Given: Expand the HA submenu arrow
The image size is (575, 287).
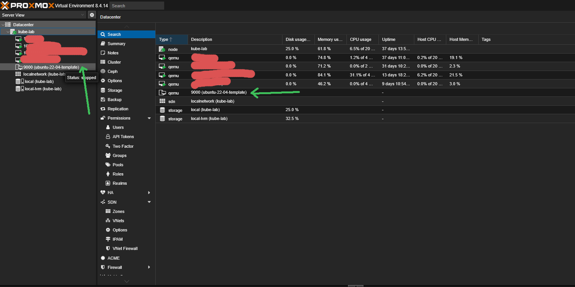Looking at the screenshot, I should coord(149,192).
